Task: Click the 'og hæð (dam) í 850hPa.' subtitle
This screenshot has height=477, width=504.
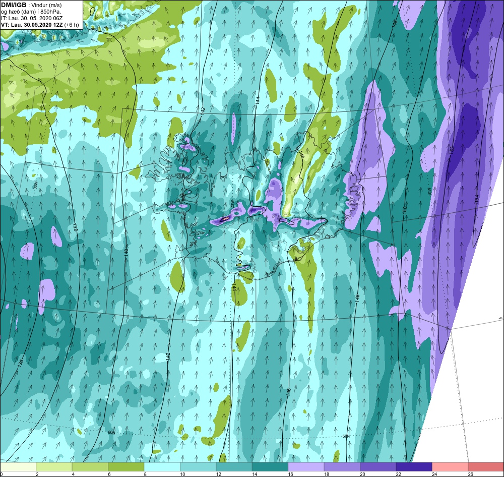Action: tap(31, 12)
